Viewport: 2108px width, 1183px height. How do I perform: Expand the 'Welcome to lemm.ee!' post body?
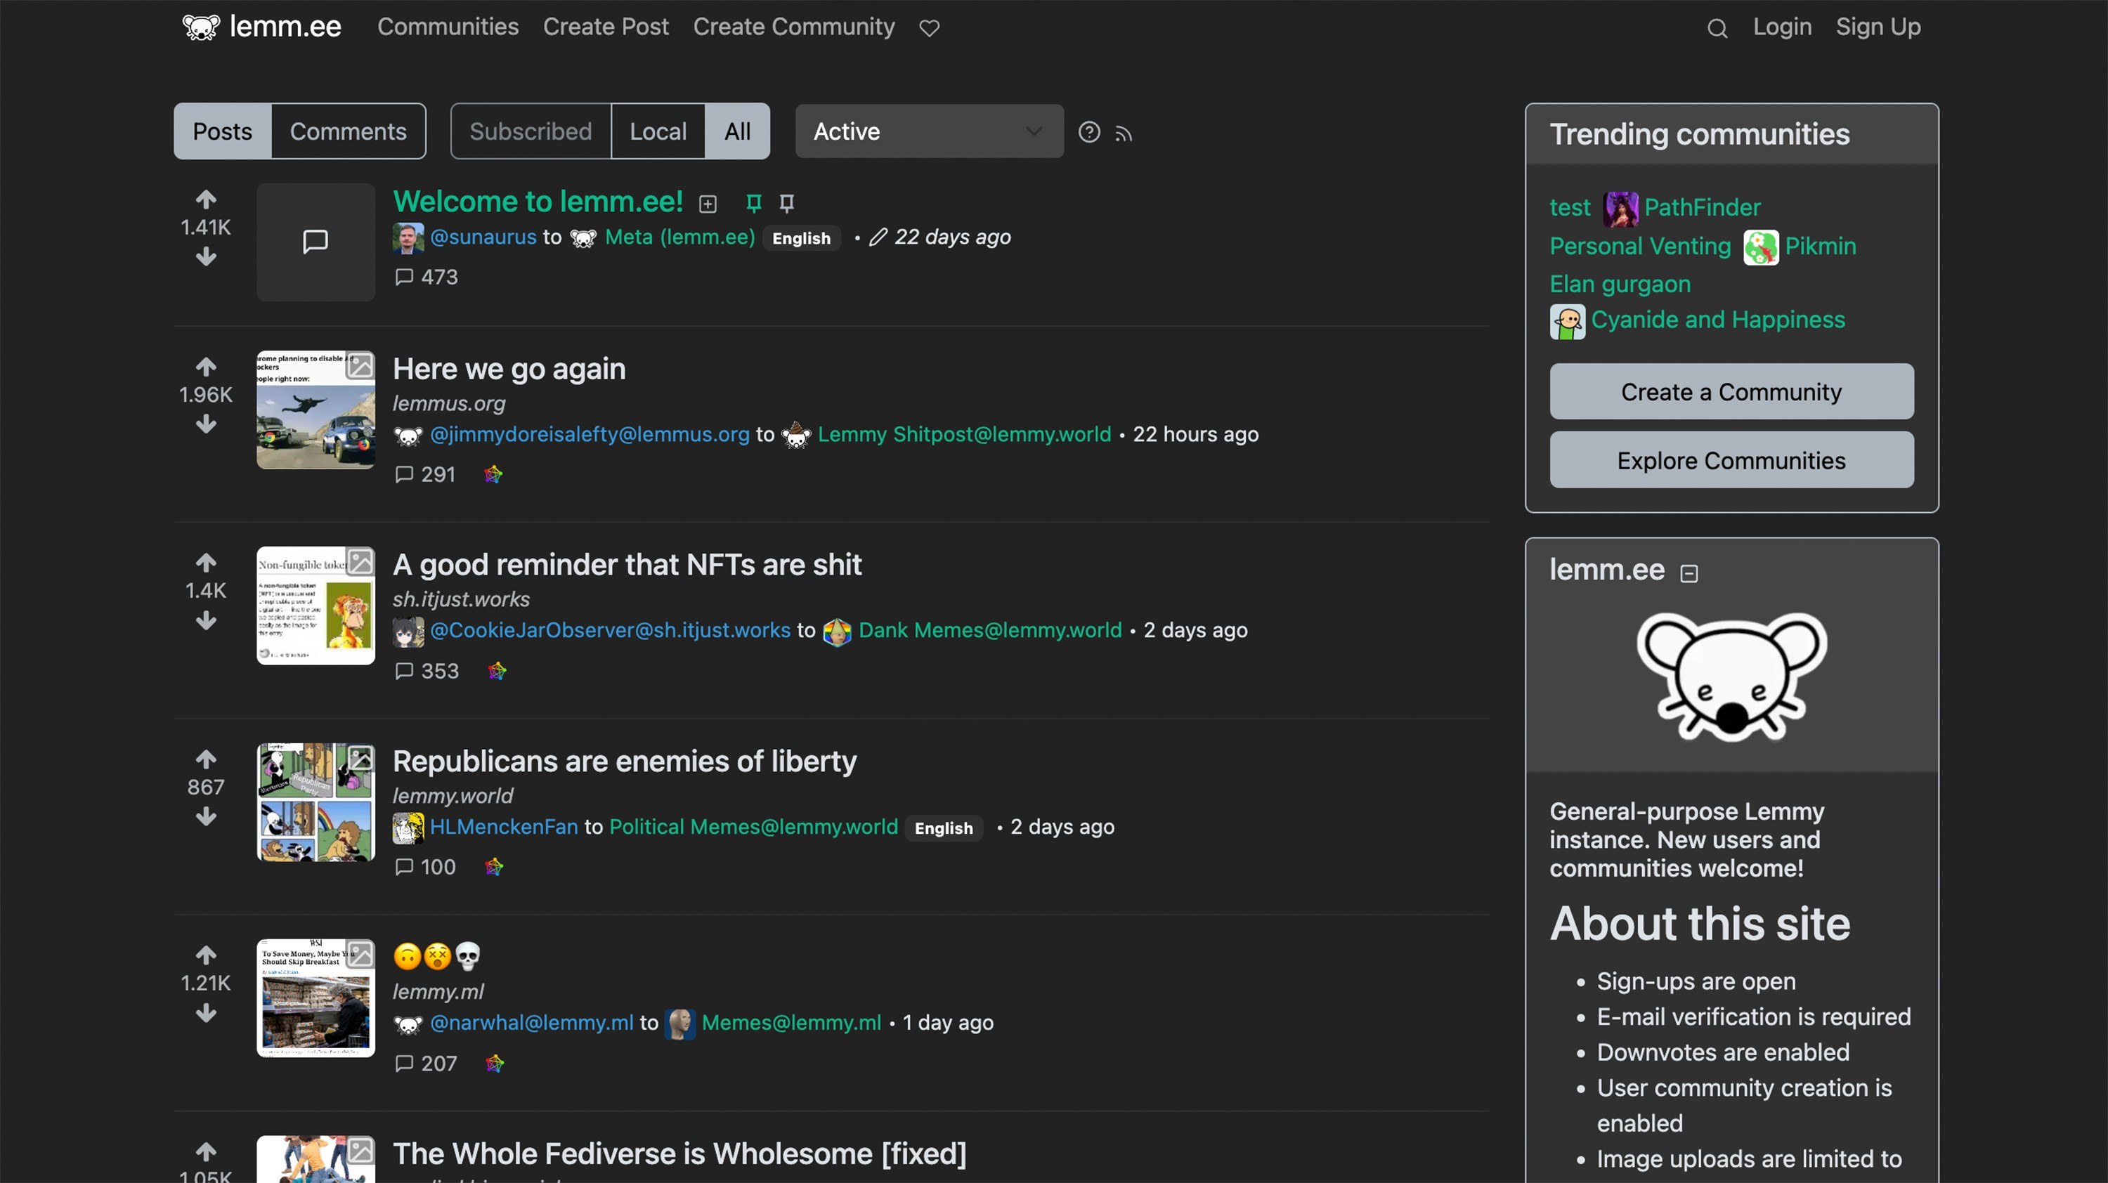(708, 204)
